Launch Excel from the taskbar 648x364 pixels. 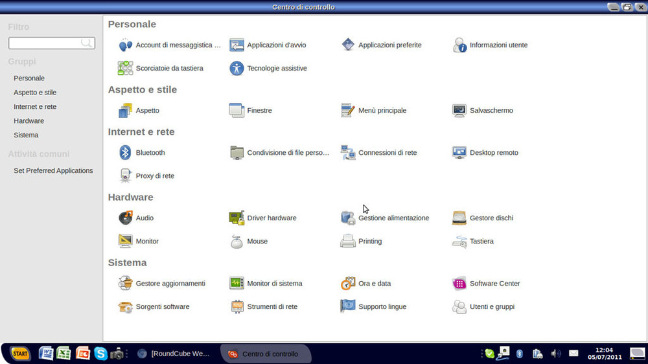coord(64,354)
